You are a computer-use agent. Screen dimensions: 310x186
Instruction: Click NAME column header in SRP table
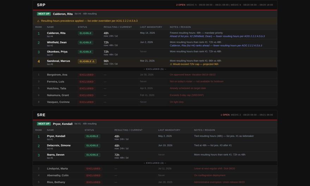click(50, 27)
